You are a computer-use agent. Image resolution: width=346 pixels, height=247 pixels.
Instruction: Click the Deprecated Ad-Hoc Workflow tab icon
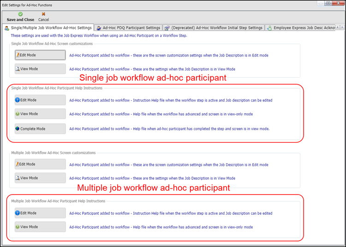[167, 28]
